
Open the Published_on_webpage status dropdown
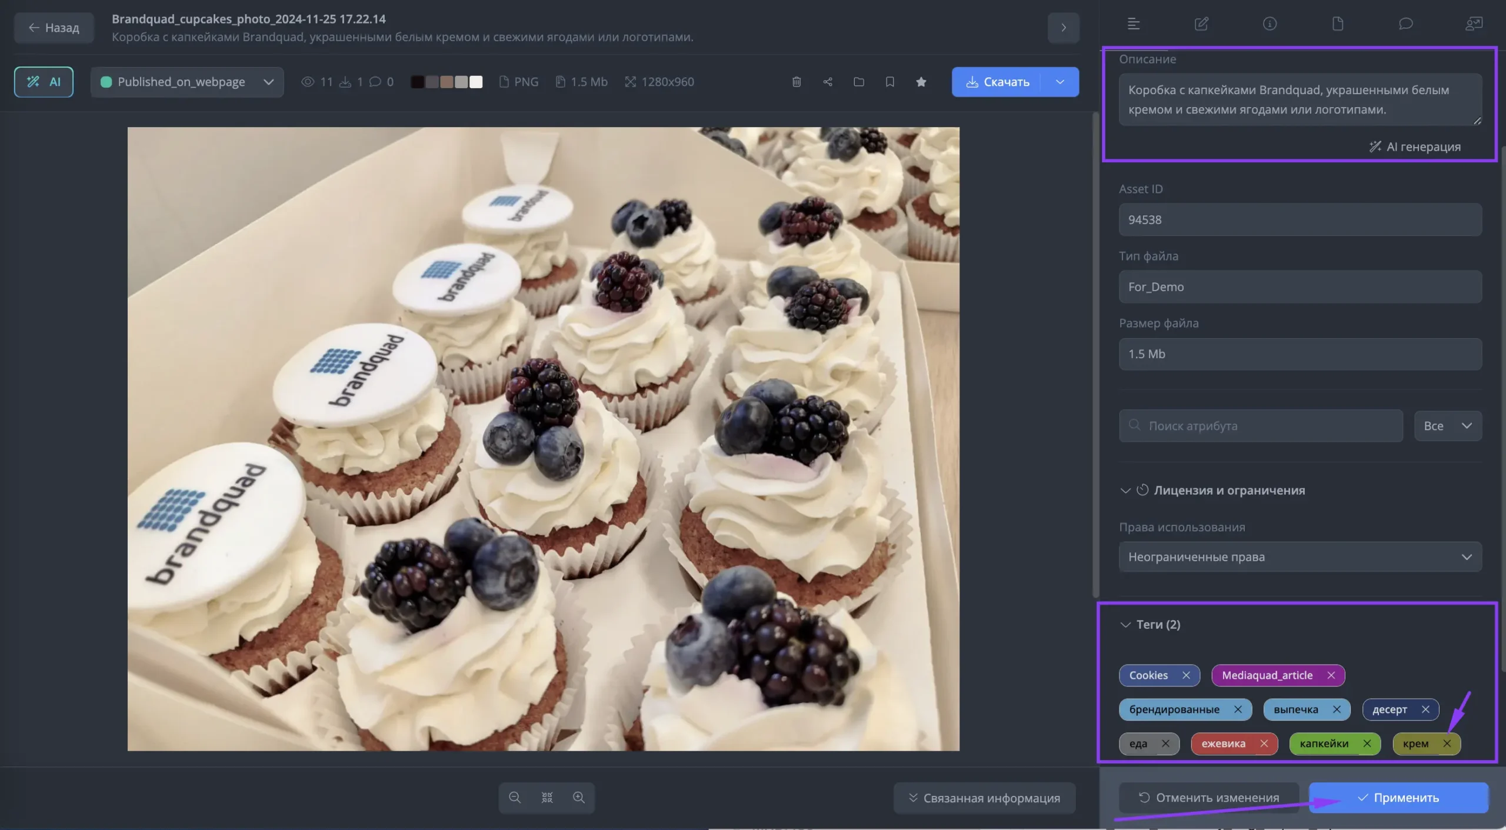[x=187, y=82]
